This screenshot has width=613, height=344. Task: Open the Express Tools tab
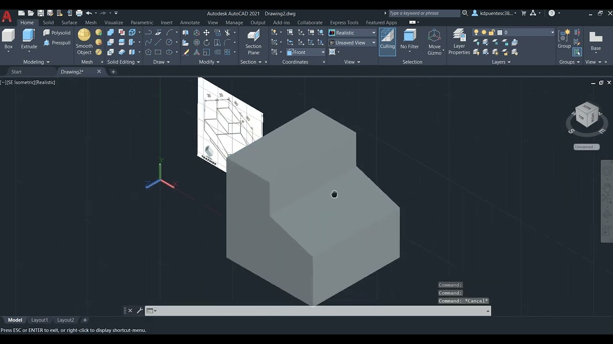point(344,22)
